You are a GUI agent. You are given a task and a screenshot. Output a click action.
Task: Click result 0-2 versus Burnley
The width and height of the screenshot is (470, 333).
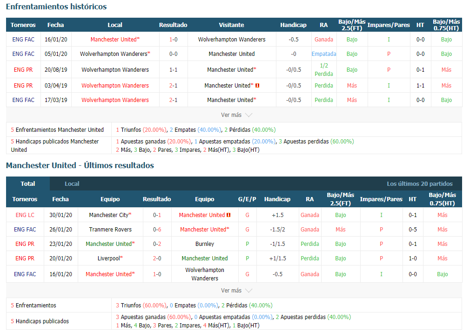click(x=157, y=244)
